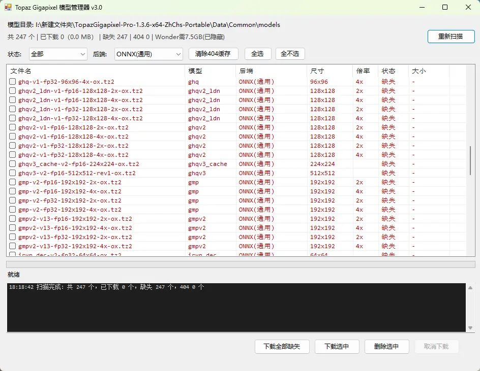Click the 就绪 status label
The height and width of the screenshot is (371, 480).
(13, 275)
